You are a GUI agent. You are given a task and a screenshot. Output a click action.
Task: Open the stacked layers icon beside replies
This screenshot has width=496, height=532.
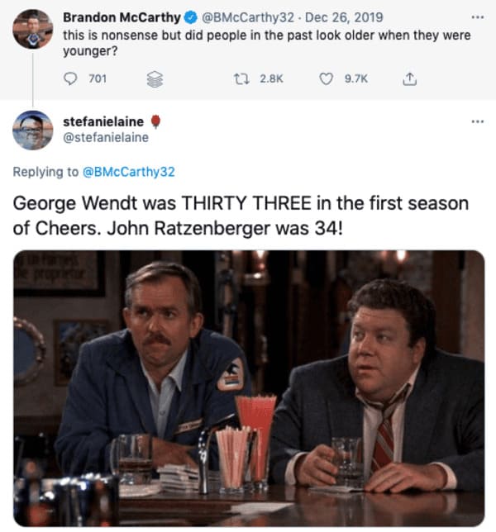(x=155, y=79)
